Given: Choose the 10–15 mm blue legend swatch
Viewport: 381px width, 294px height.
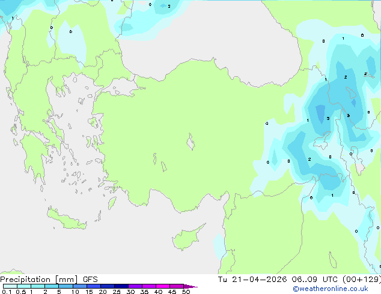Looking at the screenshot, I should point(79,286).
